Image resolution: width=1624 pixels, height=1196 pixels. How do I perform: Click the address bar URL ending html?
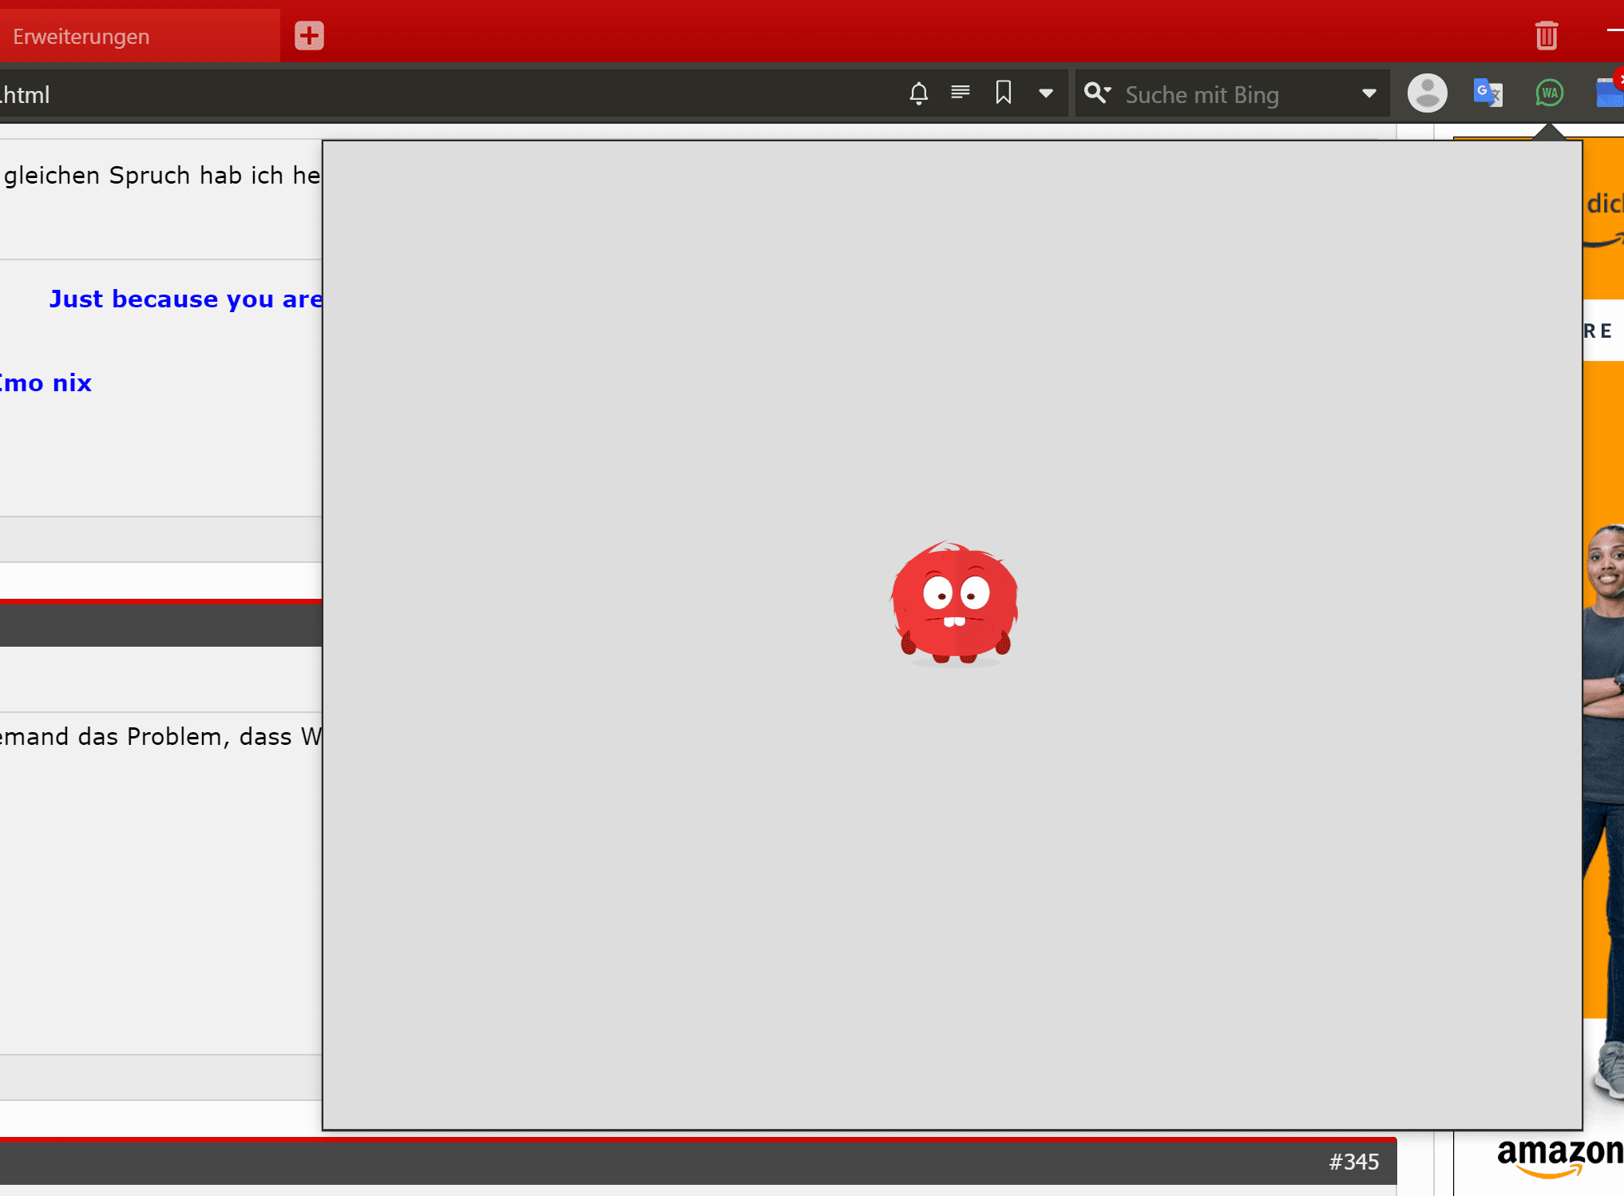click(x=26, y=95)
